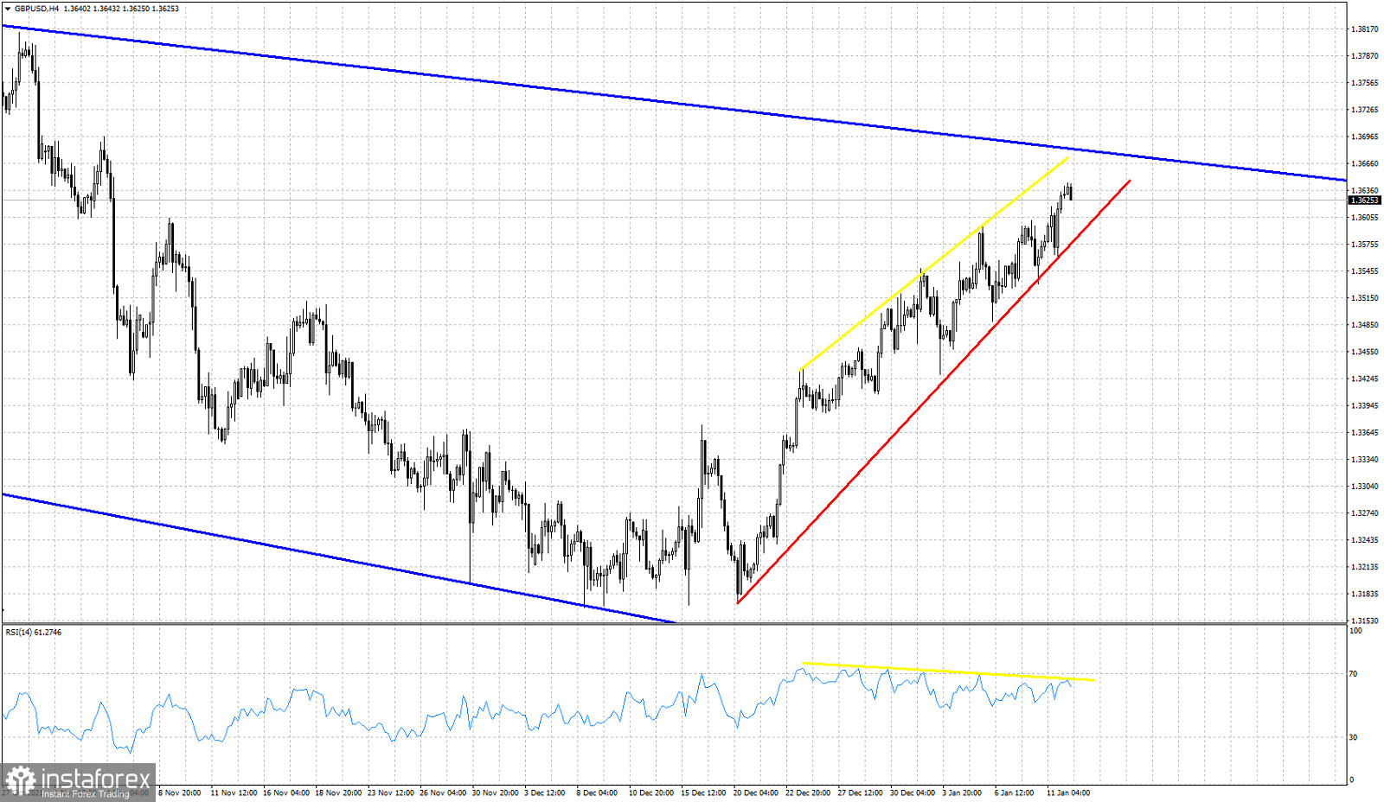Click the 1.34550 price scale label
Viewport: 1384px width, 802px height.
pos(1365,352)
